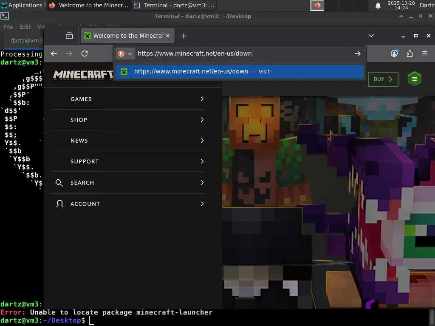Click the terminal icon in Terminal titlebar
This screenshot has height=326, width=435.
pos(5,16)
